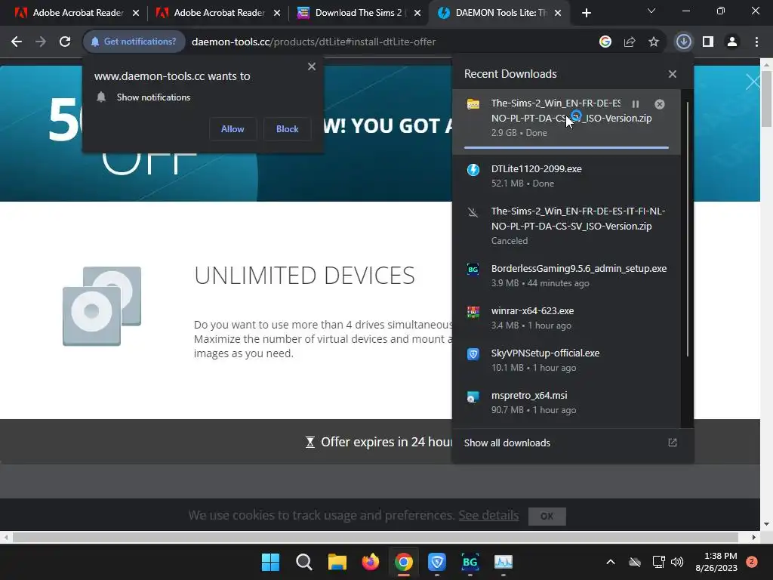
Task: Accept cookies with OK button
Action: [x=547, y=516]
